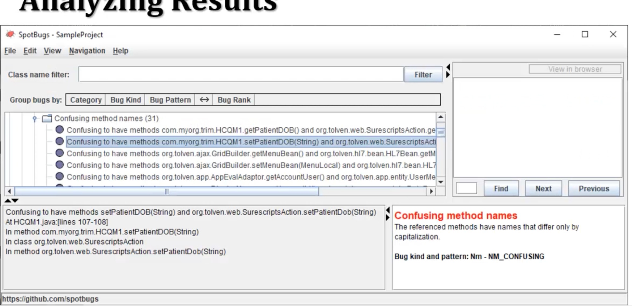Click the Find button
Viewport: 632px width, 306px height.
coord(501,189)
